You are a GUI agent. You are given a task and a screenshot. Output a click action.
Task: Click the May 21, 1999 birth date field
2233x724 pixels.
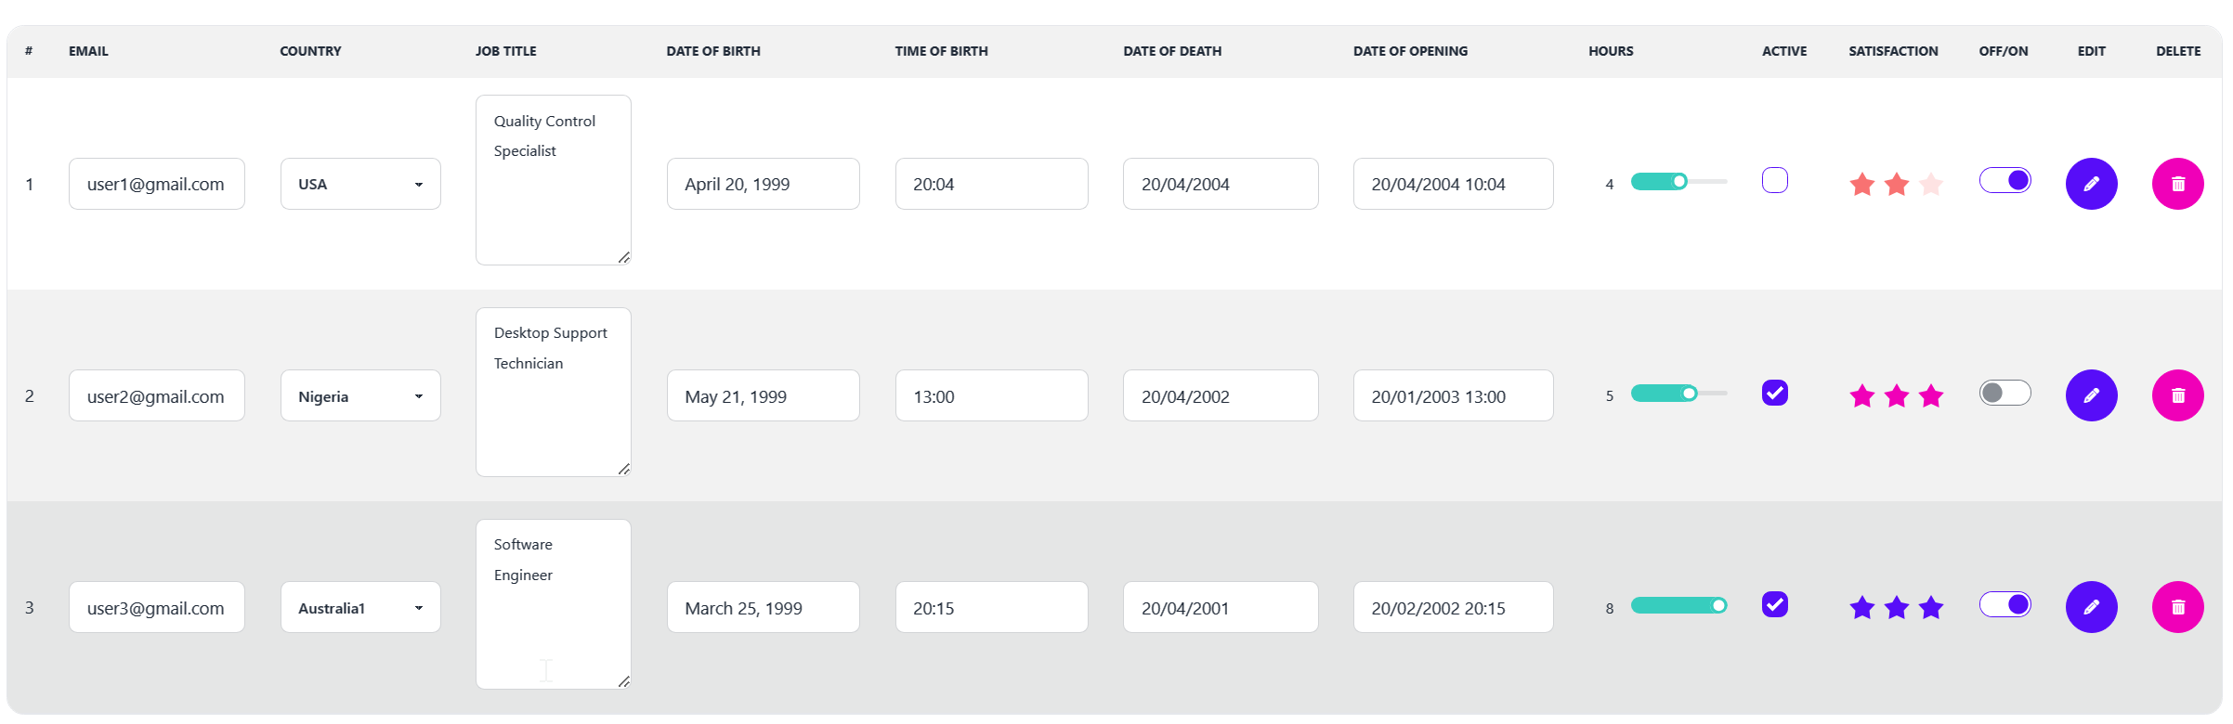click(x=763, y=396)
